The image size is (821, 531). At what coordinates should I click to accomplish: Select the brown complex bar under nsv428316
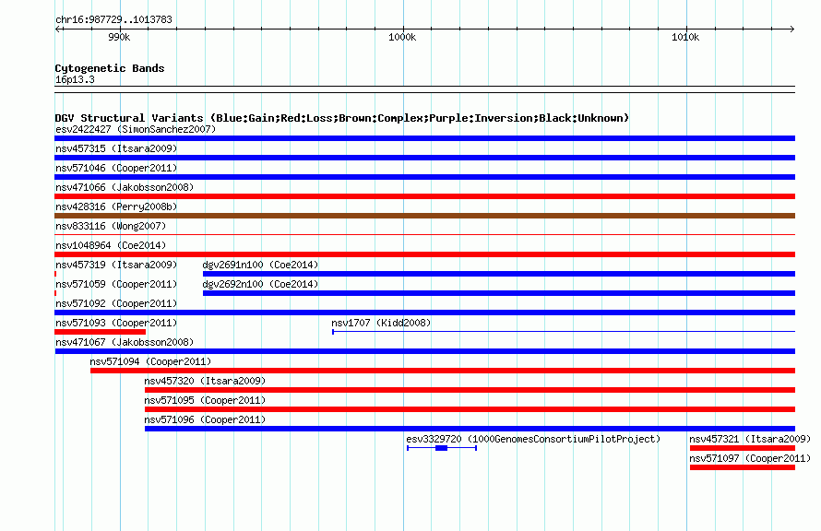[424, 216]
